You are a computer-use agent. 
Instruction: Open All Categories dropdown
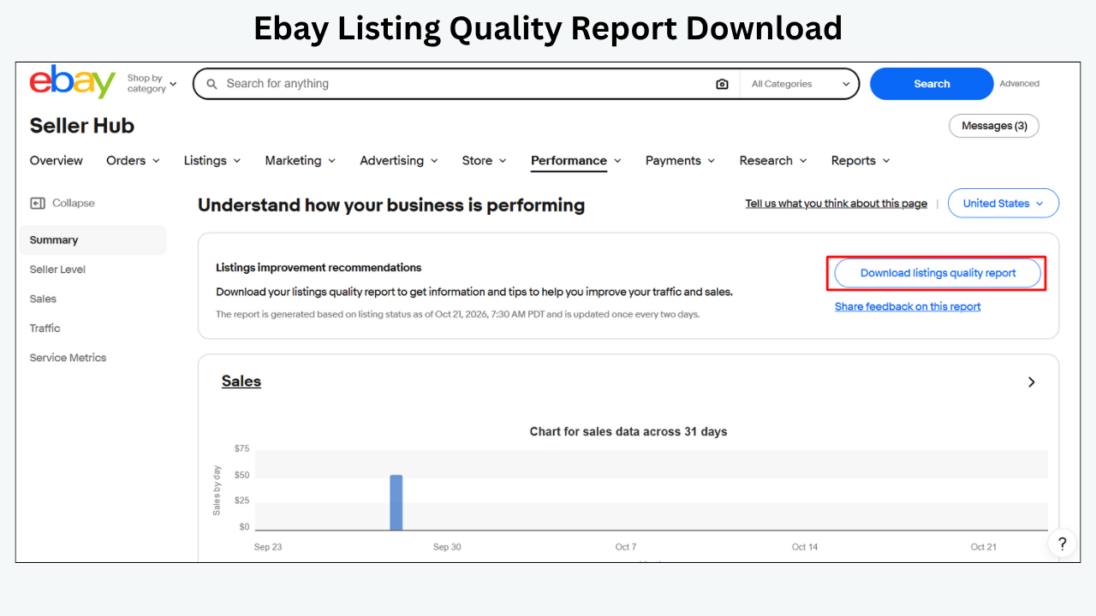801,84
